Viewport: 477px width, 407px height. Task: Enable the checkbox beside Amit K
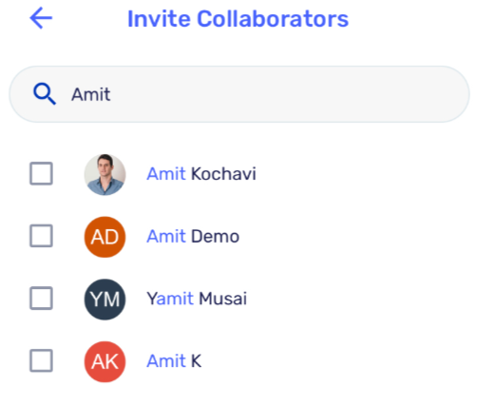(x=41, y=360)
